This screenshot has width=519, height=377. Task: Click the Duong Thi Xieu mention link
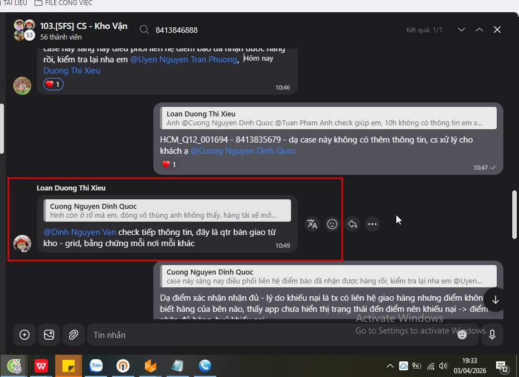pos(72,71)
